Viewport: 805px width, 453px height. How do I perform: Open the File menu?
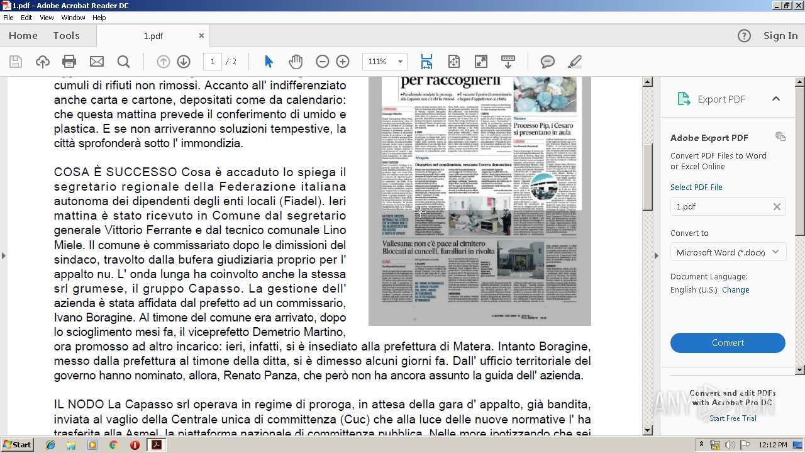8,18
